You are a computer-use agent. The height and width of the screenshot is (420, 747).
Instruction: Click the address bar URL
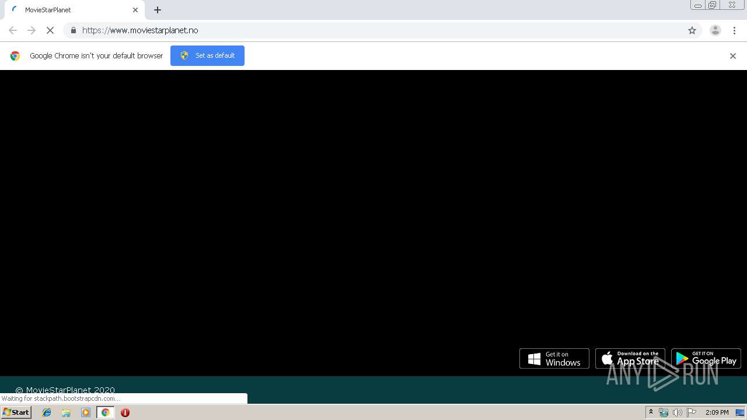[140, 30]
